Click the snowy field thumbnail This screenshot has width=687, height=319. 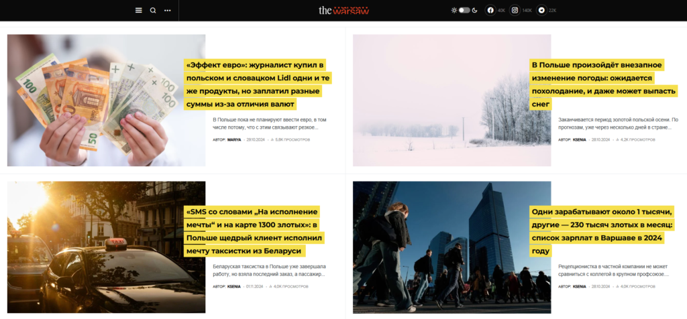click(452, 101)
